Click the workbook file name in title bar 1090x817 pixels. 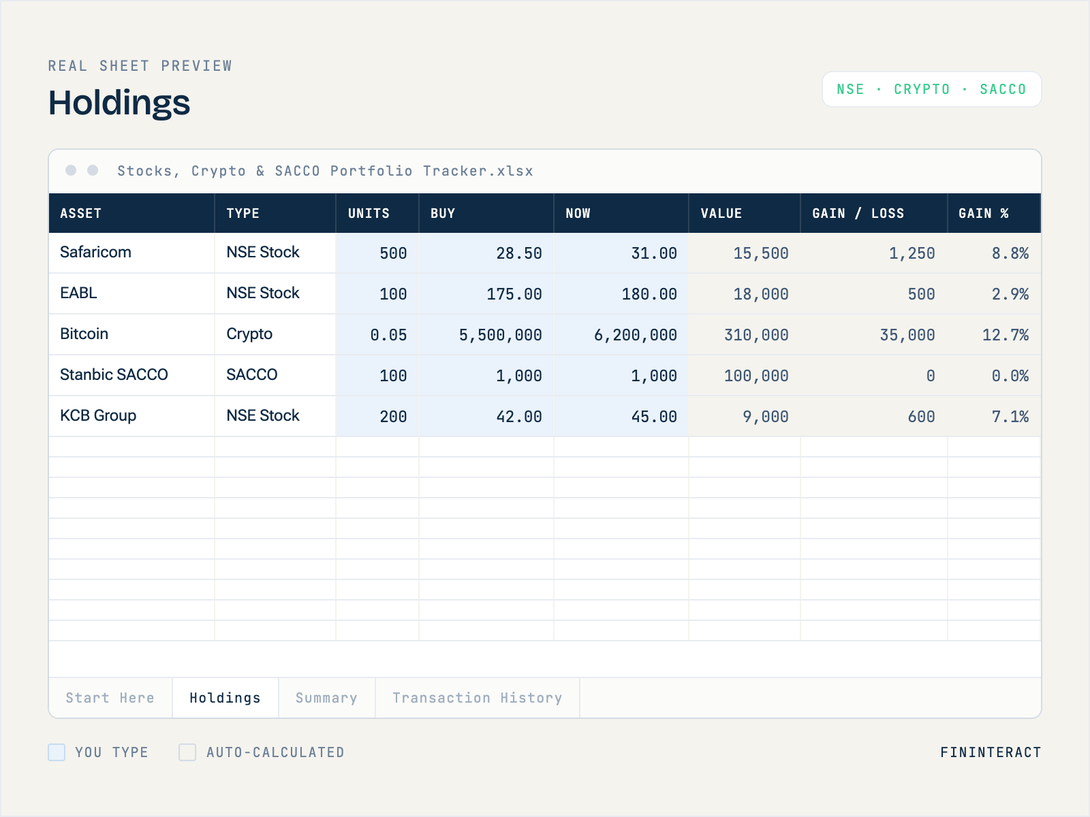(325, 171)
